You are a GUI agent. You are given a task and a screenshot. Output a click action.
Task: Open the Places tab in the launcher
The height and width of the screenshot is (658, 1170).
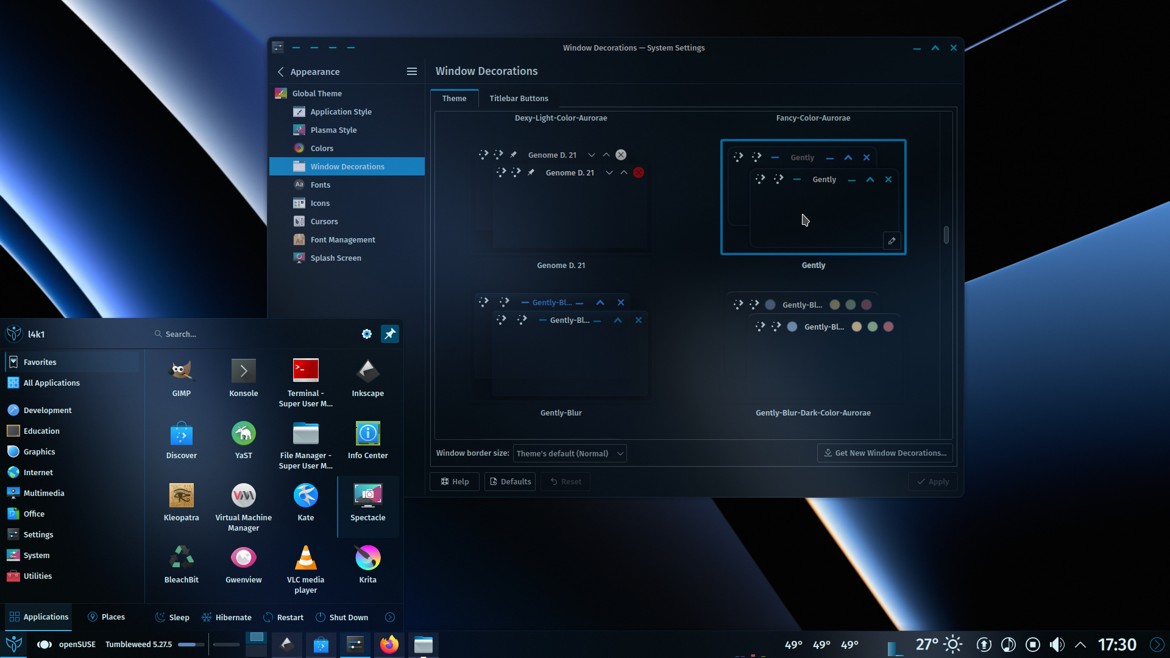[106, 617]
